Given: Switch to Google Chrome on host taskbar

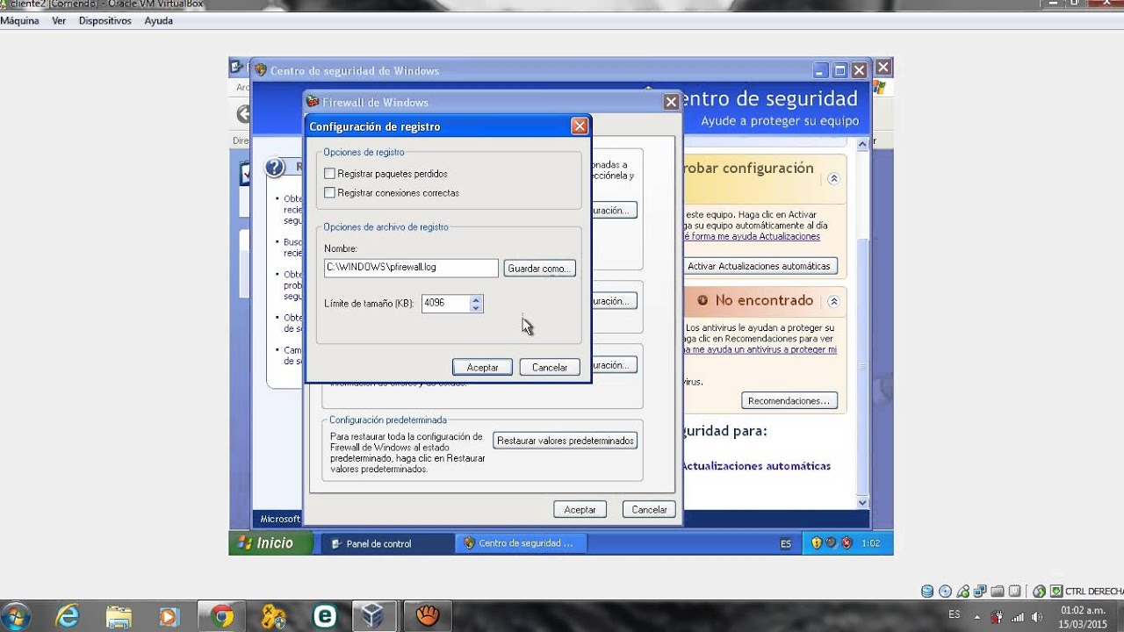Looking at the screenshot, I should tap(221, 615).
